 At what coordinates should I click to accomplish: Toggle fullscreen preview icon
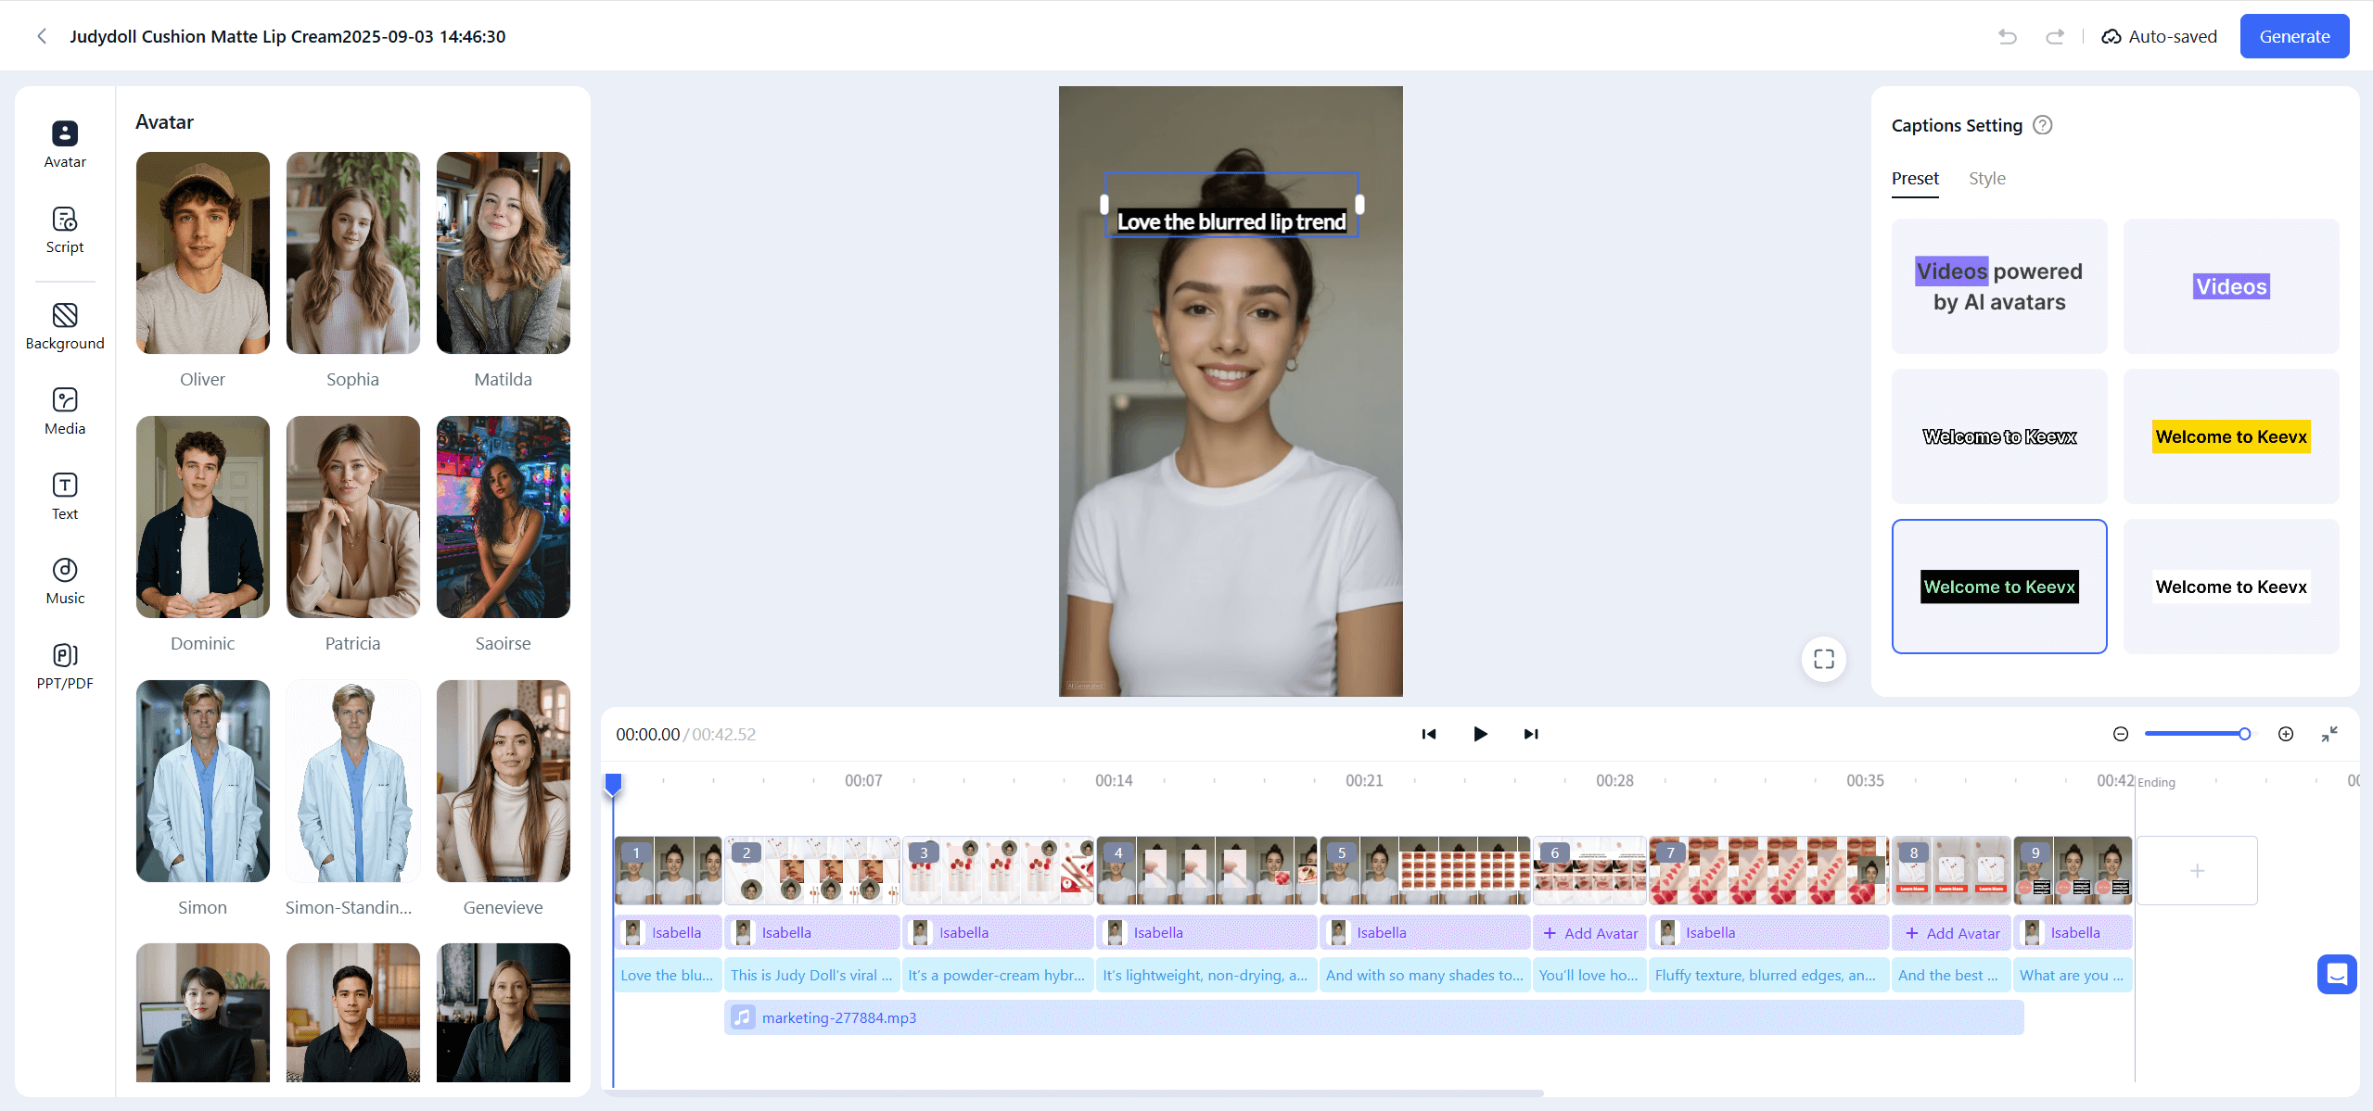1823,659
